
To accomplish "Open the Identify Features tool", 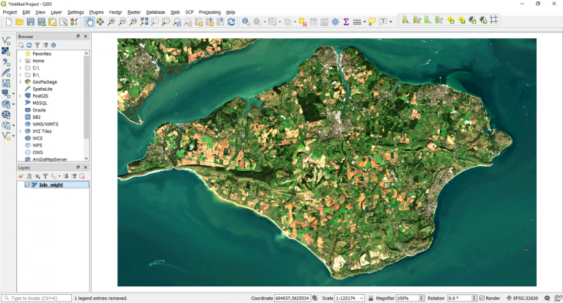I will pos(246,22).
